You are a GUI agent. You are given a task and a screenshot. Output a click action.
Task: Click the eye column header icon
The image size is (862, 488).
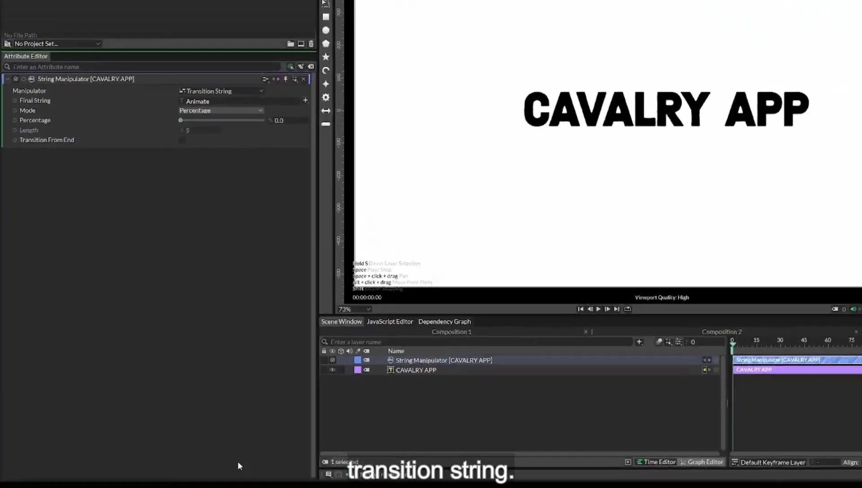coord(332,351)
